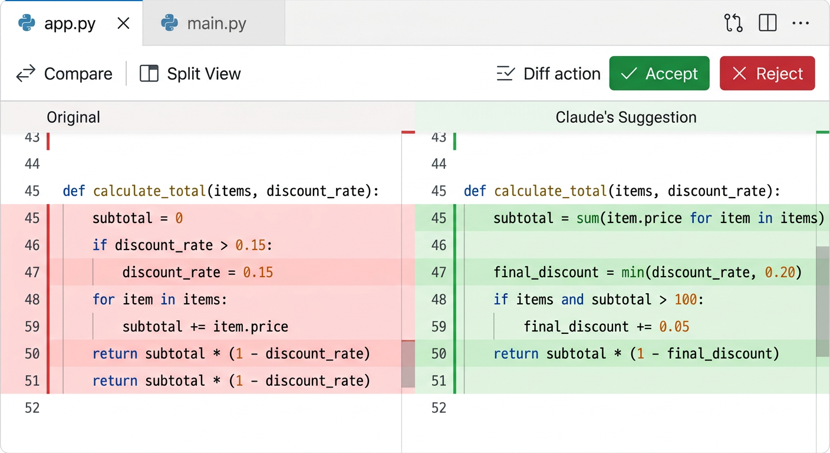
Task: Switch to the main.py tab
Action: (x=216, y=24)
